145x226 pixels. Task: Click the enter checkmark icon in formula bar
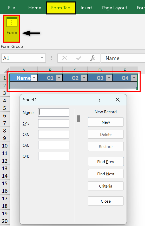pyautogui.click(x=79, y=58)
